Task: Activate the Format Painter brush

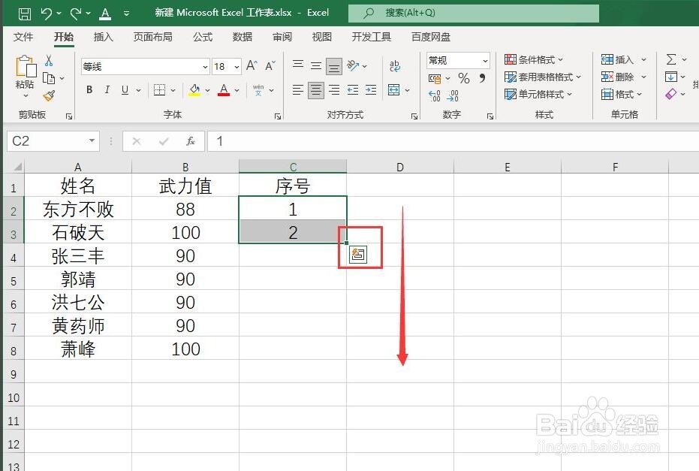Action: 49,95
